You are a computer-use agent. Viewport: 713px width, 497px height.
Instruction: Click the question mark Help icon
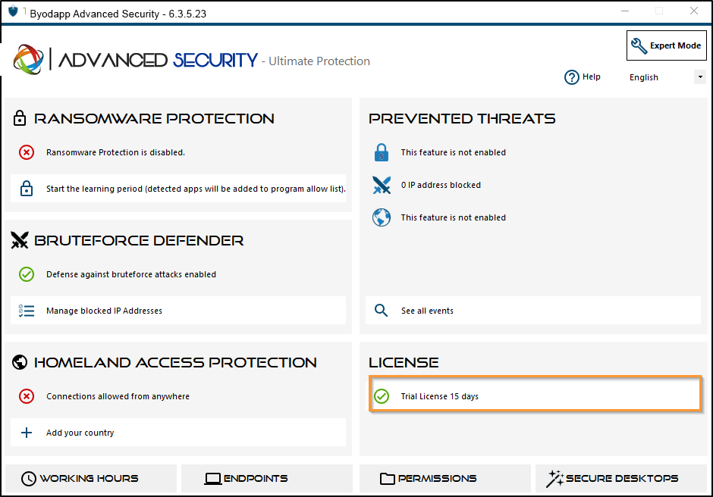click(x=572, y=77)
